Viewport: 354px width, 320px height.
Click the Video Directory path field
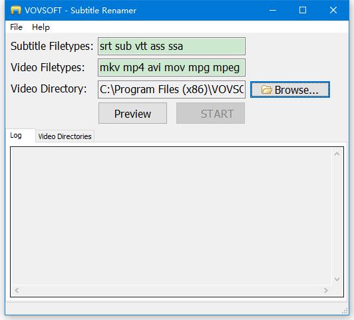[172, 89]
